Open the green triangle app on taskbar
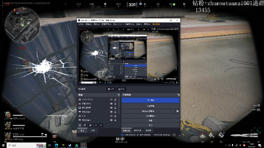Image resolution: width=264 pixels, height=148 pixels. pyautogui.click(x=77, y=145)
